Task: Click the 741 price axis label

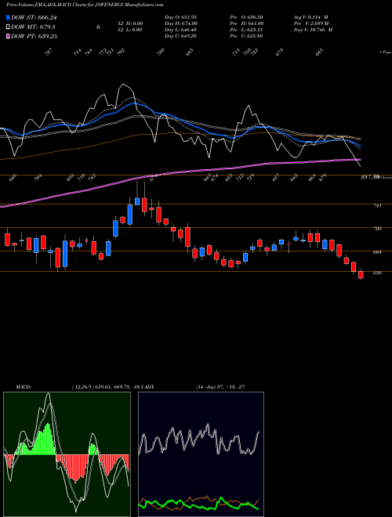Action: pos(378,205)
